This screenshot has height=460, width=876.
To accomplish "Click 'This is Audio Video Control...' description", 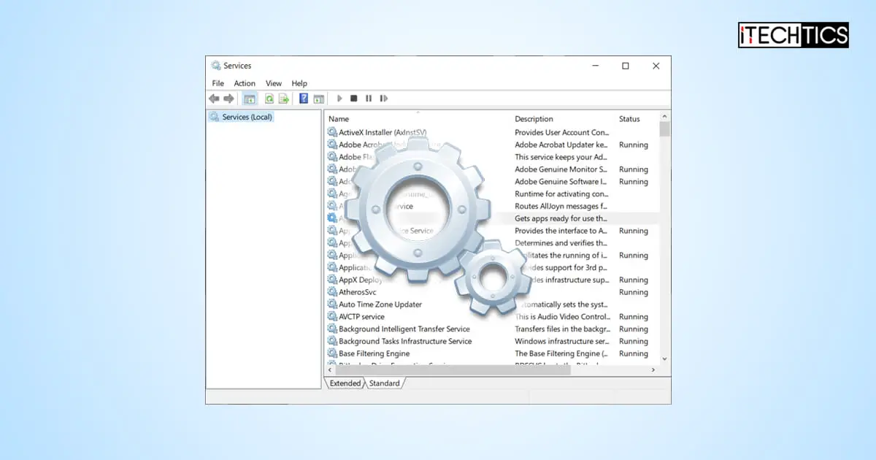I will coord(562,317).
